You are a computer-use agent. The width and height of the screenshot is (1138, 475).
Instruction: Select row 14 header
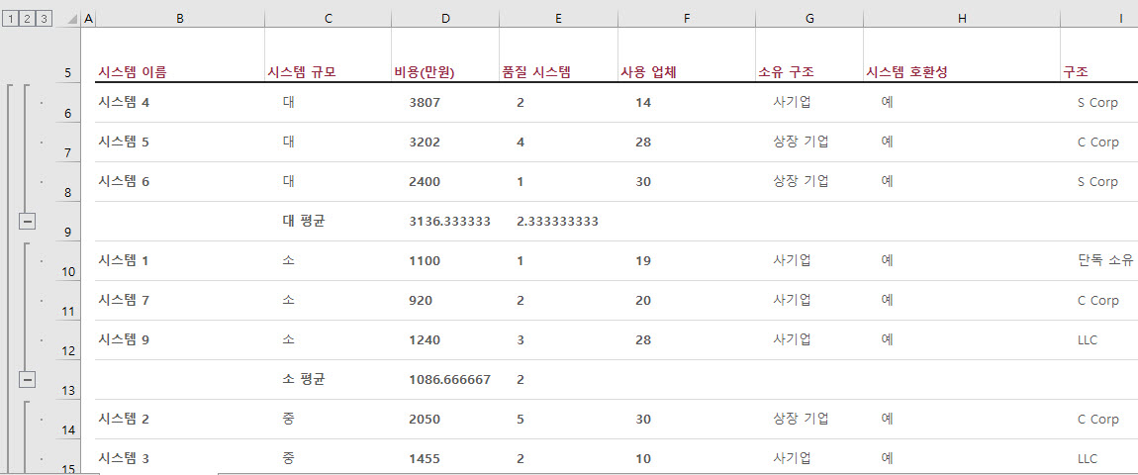[x=69, y=419]
